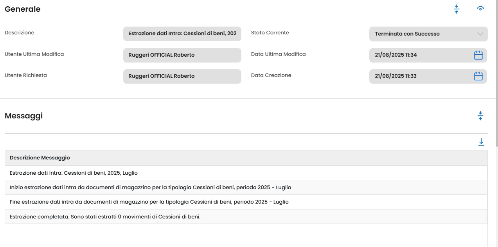
Task: Click the Data Ultima Modifica date field
Action: 419,55
